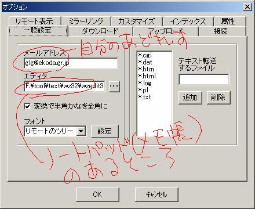Image resolution: width=255 pixels, height=209 pixels.
Task: Click the エディタ path input field
Action: (x=64, y=86)
